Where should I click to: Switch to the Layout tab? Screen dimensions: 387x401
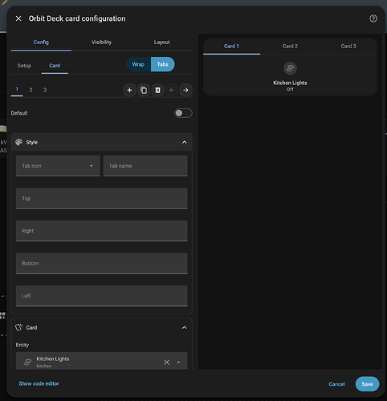[161, 43]
